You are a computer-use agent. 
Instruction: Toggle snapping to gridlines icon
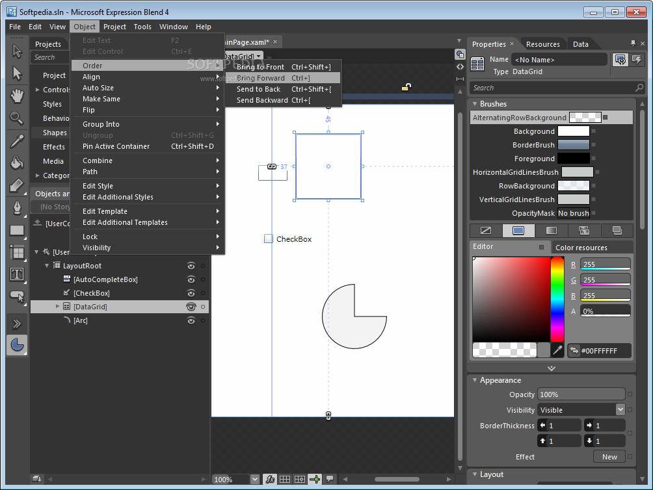300,479
